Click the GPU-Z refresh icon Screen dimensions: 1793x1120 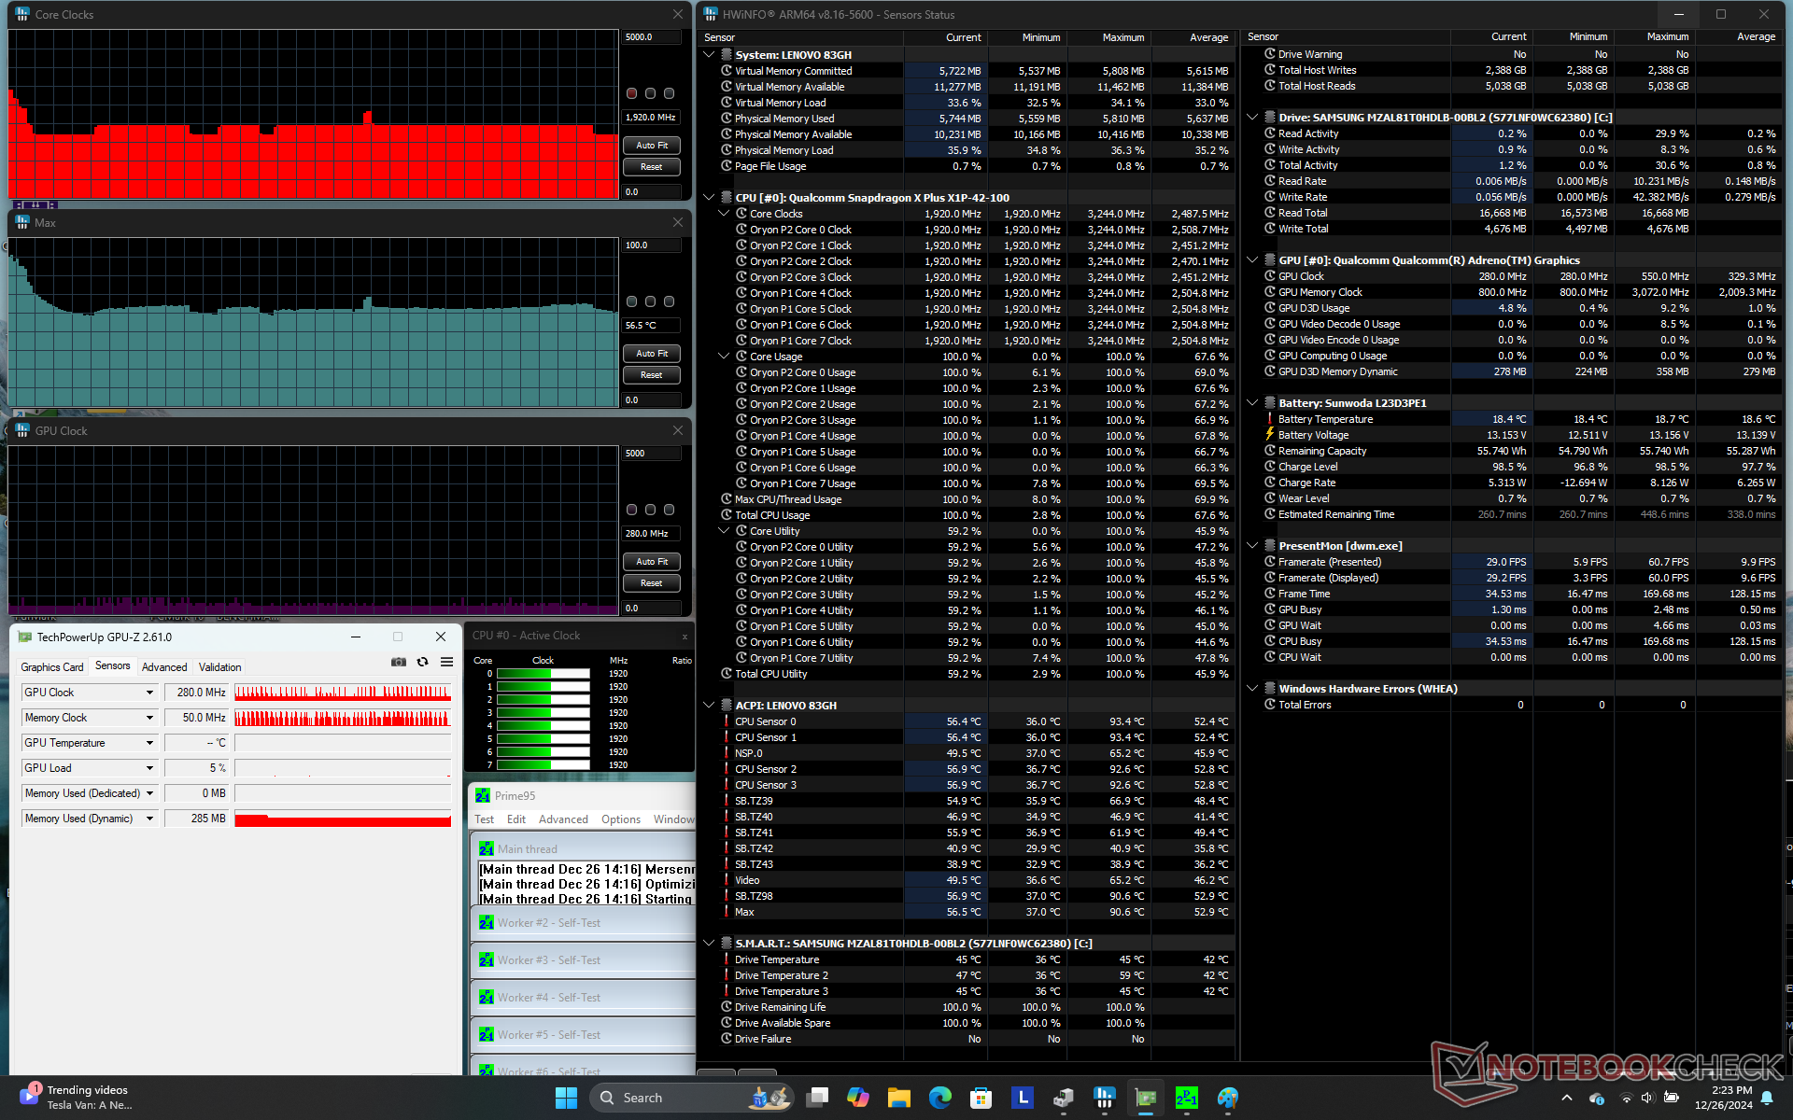(x=422, y=662)
